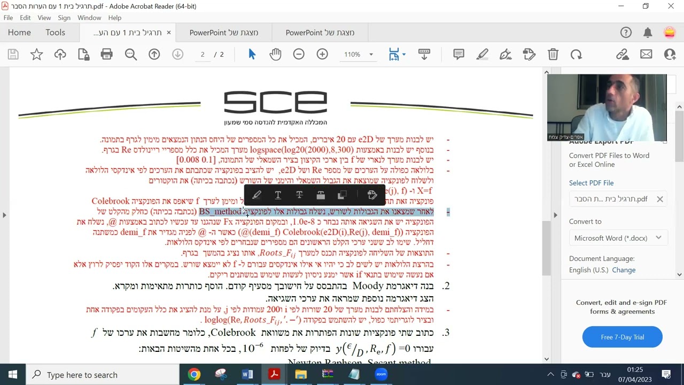
Task: Delete with the trash icon
Action: (x=553, y=54)
